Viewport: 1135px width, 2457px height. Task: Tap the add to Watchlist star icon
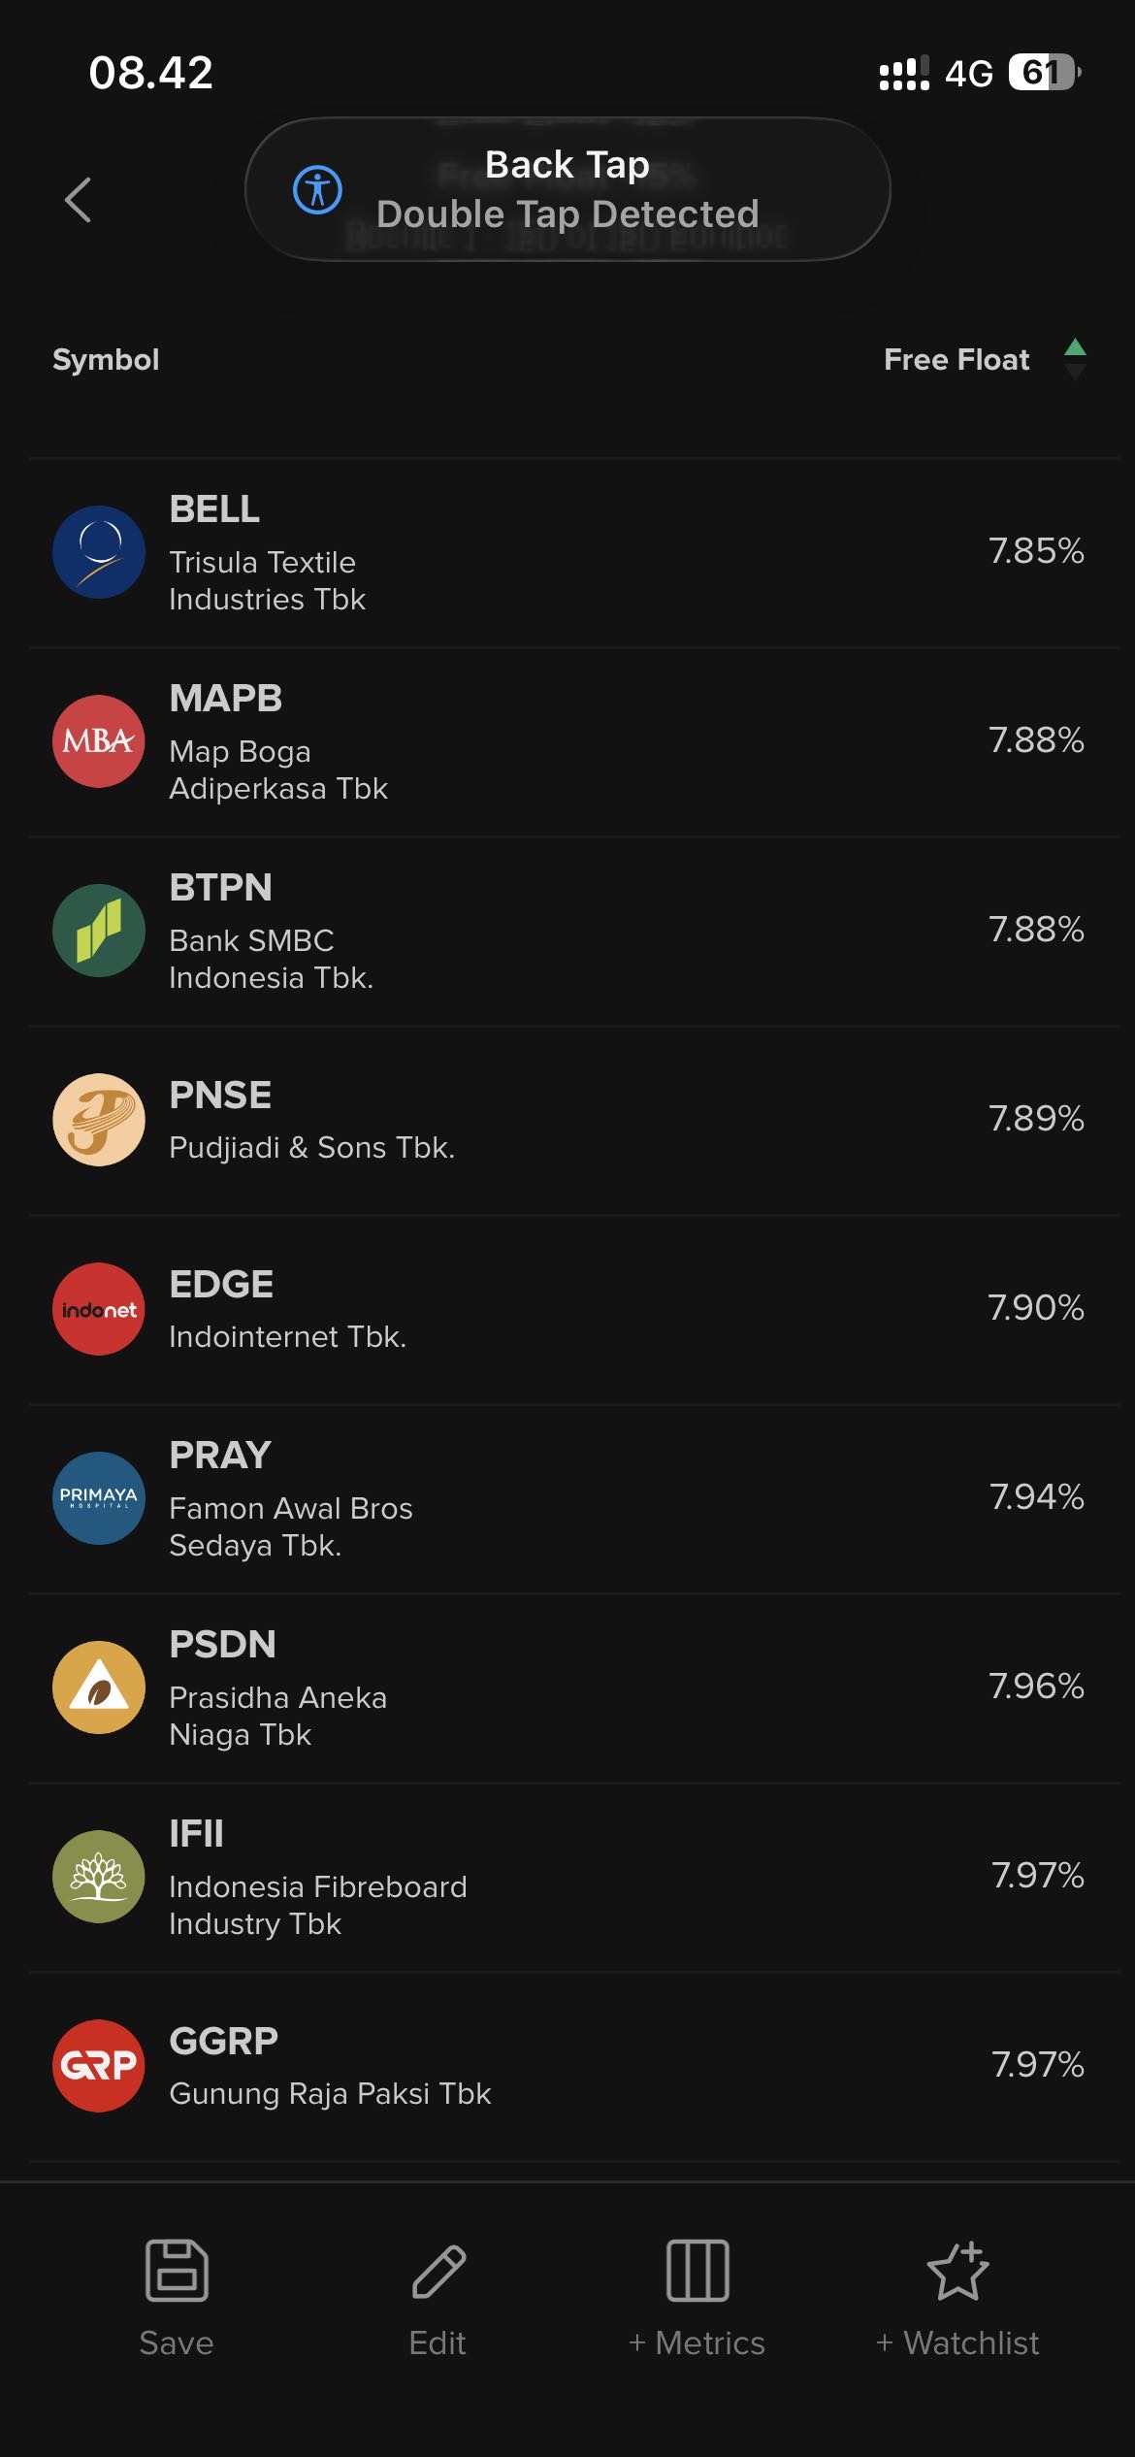(x=957, y=2271)
